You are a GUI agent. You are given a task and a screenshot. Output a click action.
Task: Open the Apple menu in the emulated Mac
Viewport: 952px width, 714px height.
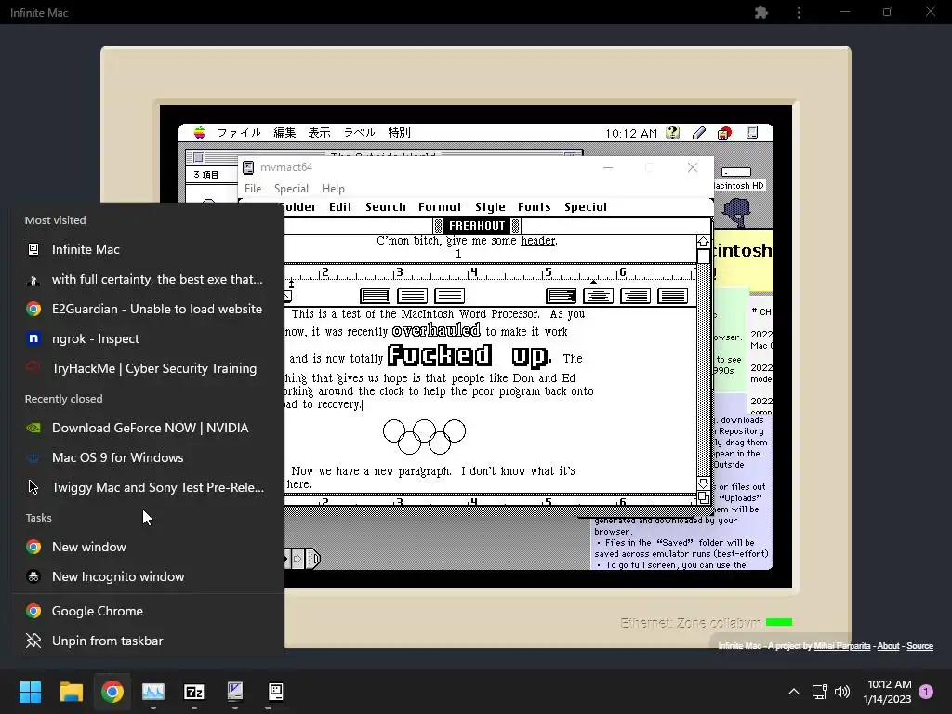[x=199, y=132]
